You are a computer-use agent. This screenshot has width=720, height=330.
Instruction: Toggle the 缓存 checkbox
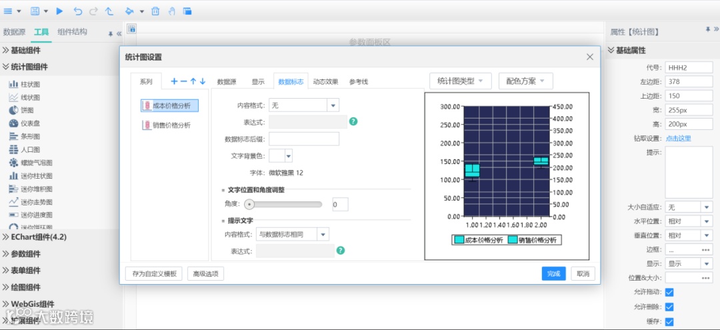coord(669,321)
